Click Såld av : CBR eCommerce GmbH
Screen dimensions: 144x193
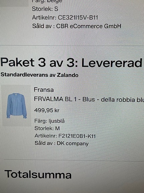(x=77, y=26)
